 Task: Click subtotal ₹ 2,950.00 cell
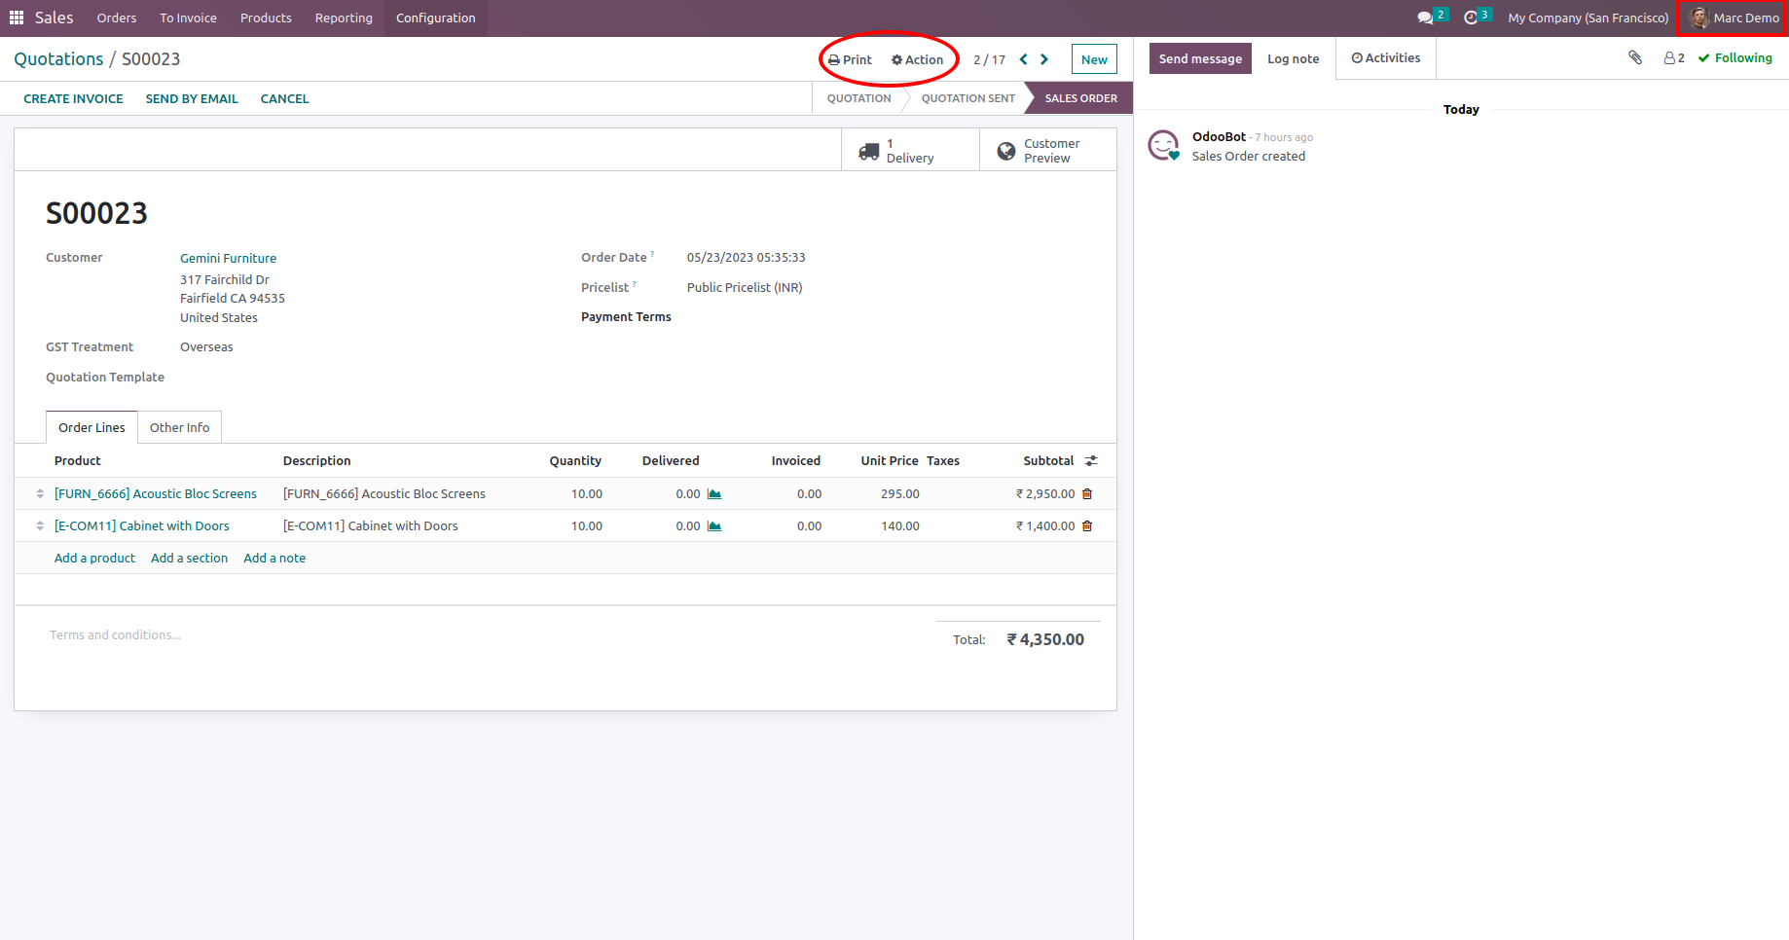click(x=1045, y=494)
